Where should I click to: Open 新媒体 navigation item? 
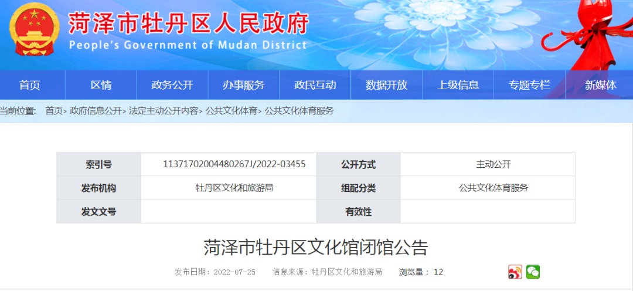[x=600, y=85]
